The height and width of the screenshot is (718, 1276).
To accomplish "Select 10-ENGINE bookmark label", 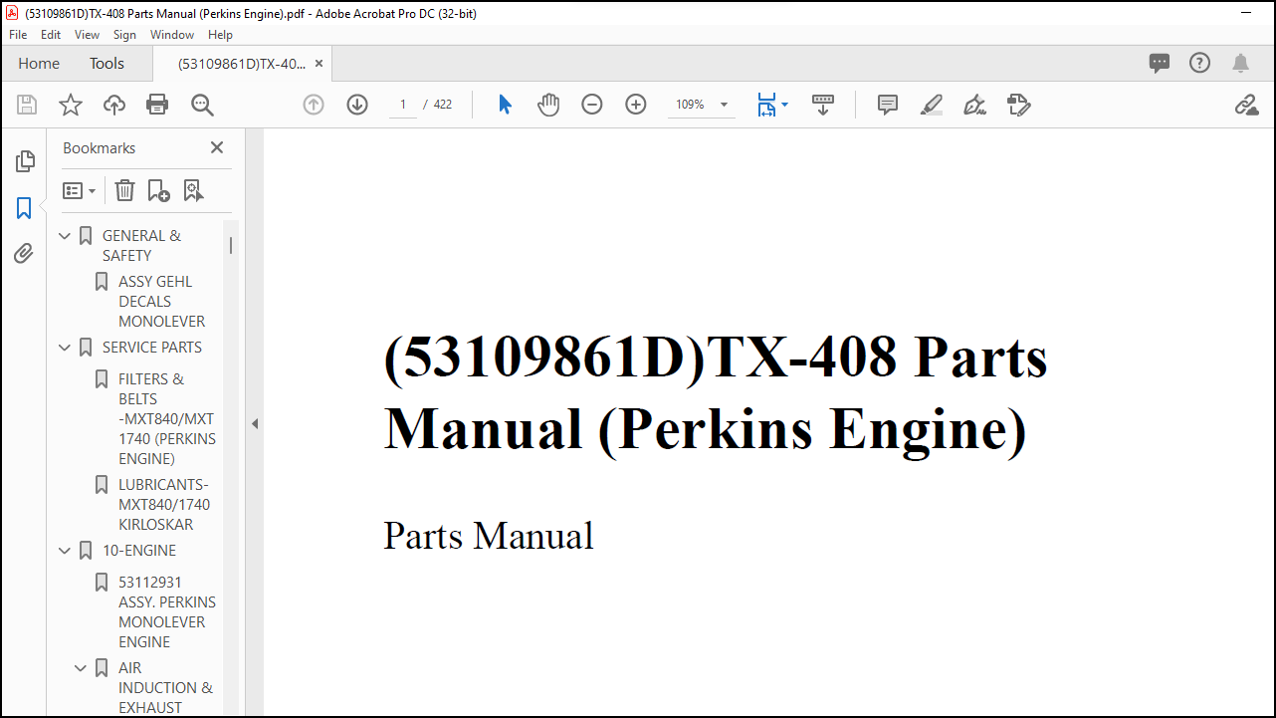I will [139, 551].
